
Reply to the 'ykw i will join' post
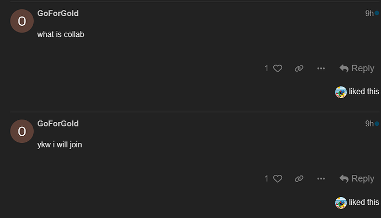click(357, 179)
